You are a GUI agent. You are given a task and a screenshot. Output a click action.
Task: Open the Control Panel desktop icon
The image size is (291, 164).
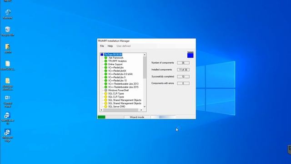pos(8,101)
